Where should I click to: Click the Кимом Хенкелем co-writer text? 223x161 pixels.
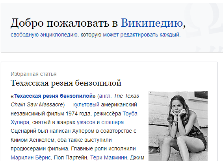point(33,140)
